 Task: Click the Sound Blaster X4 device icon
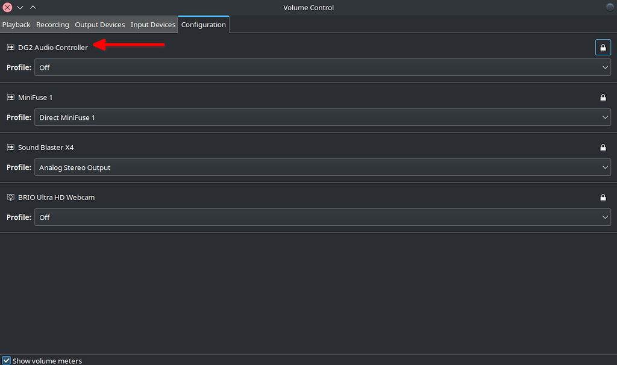pyautogui.click(x=10, y=147)
